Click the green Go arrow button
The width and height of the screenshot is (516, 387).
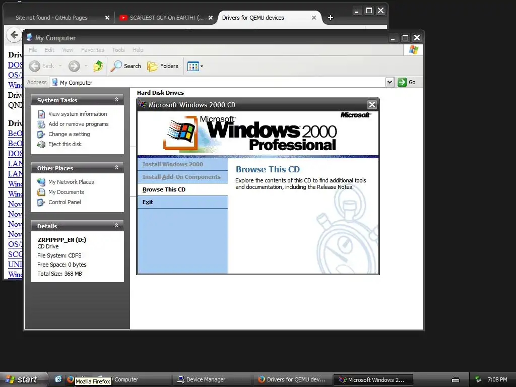402,82
